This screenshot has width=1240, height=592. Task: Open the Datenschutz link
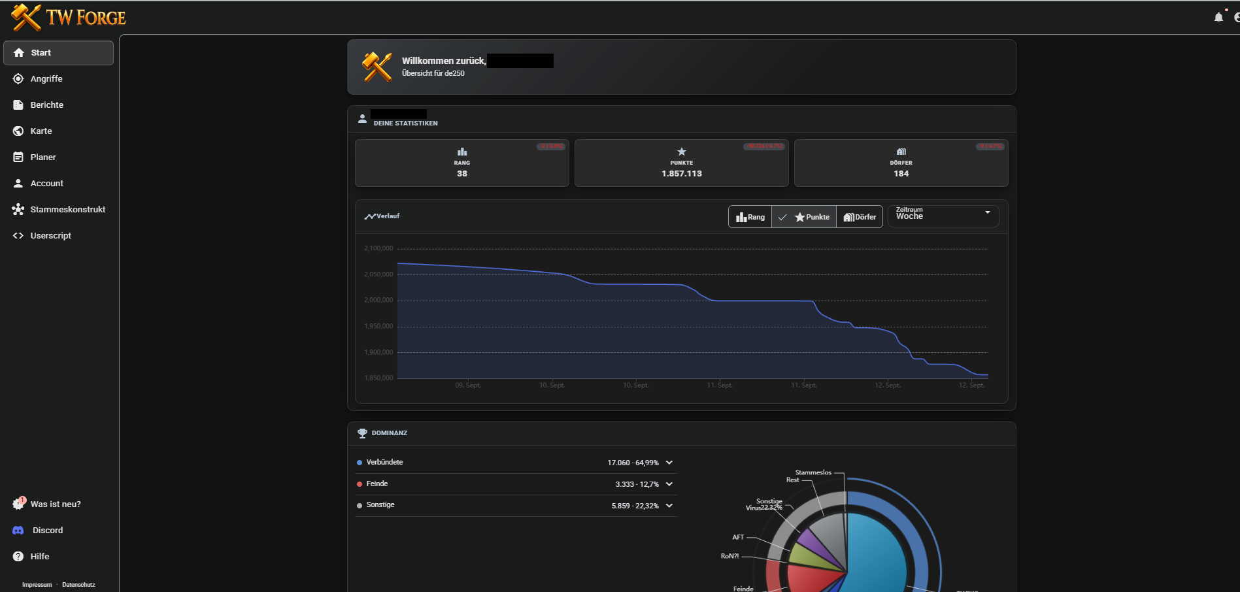click(x=78, y=585)
